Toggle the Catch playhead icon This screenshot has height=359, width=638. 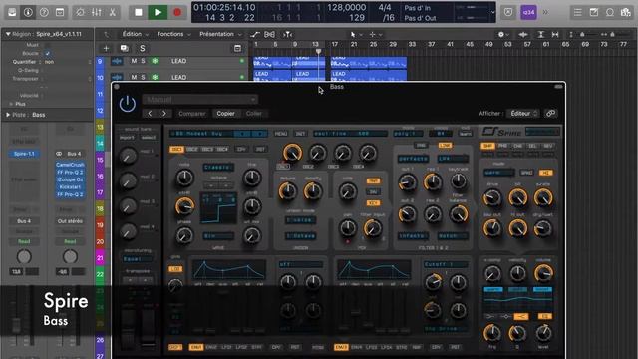pyautogui.click(x=288, y=34)
